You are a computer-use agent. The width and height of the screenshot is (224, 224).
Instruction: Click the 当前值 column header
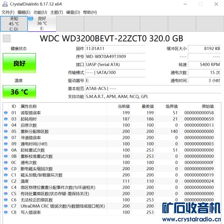124,106
